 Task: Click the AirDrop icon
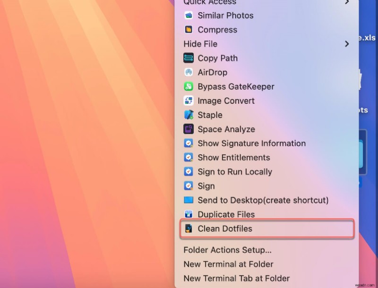[189, 72]
